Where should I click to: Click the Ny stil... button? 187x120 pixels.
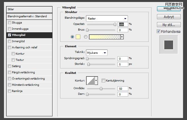click(169, 25)
